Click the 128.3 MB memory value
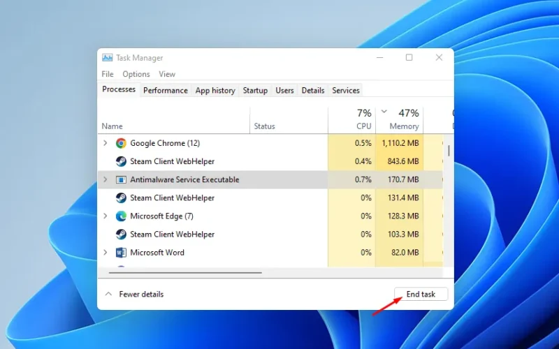Screen dimensions: 559x349 pos(403,216)
